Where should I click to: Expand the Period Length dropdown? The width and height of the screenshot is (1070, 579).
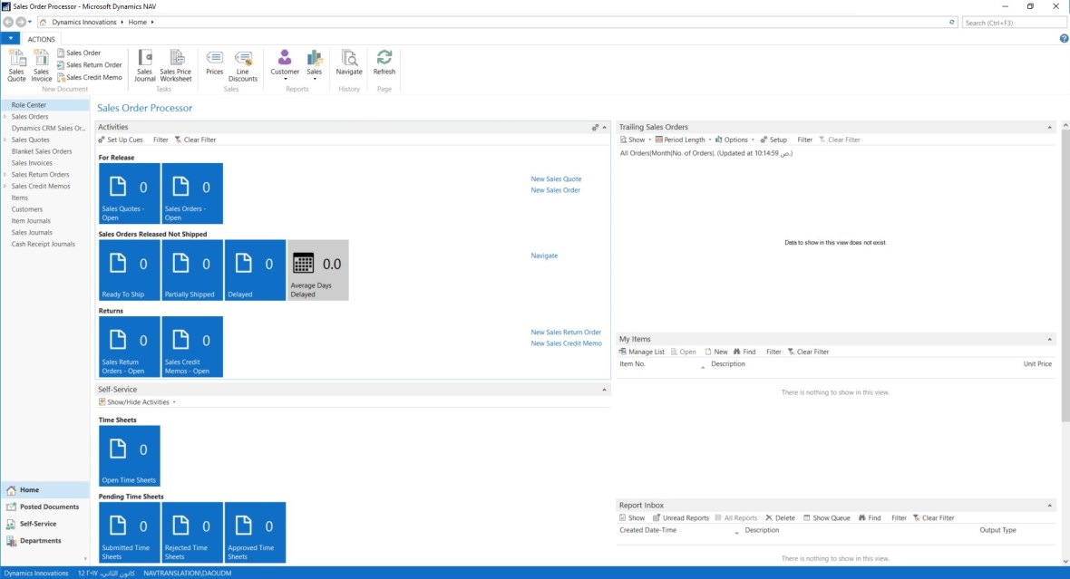[x=683, y=140]
